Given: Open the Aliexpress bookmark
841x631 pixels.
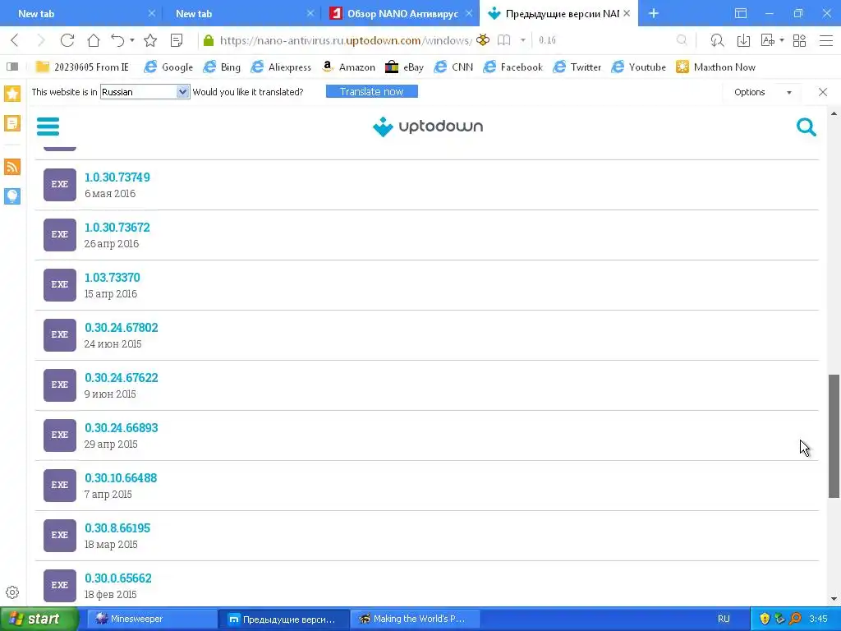Looking at the screenshot, I should pyautogui.click(x=281, y=67).
